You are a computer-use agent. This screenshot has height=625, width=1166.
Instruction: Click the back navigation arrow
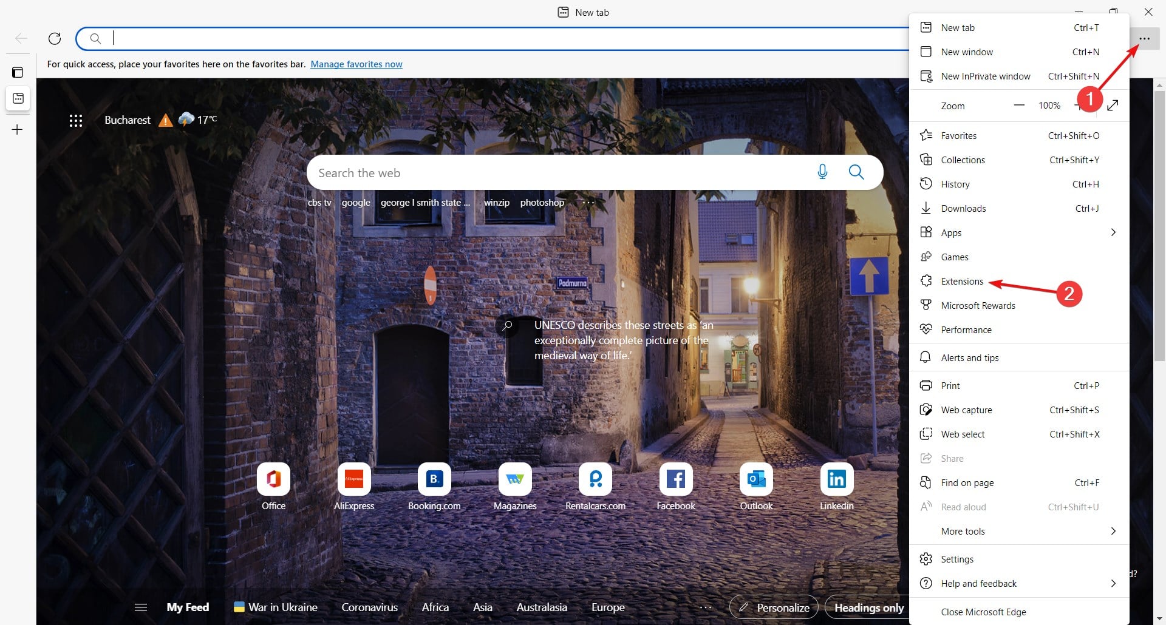pos(21,39)
